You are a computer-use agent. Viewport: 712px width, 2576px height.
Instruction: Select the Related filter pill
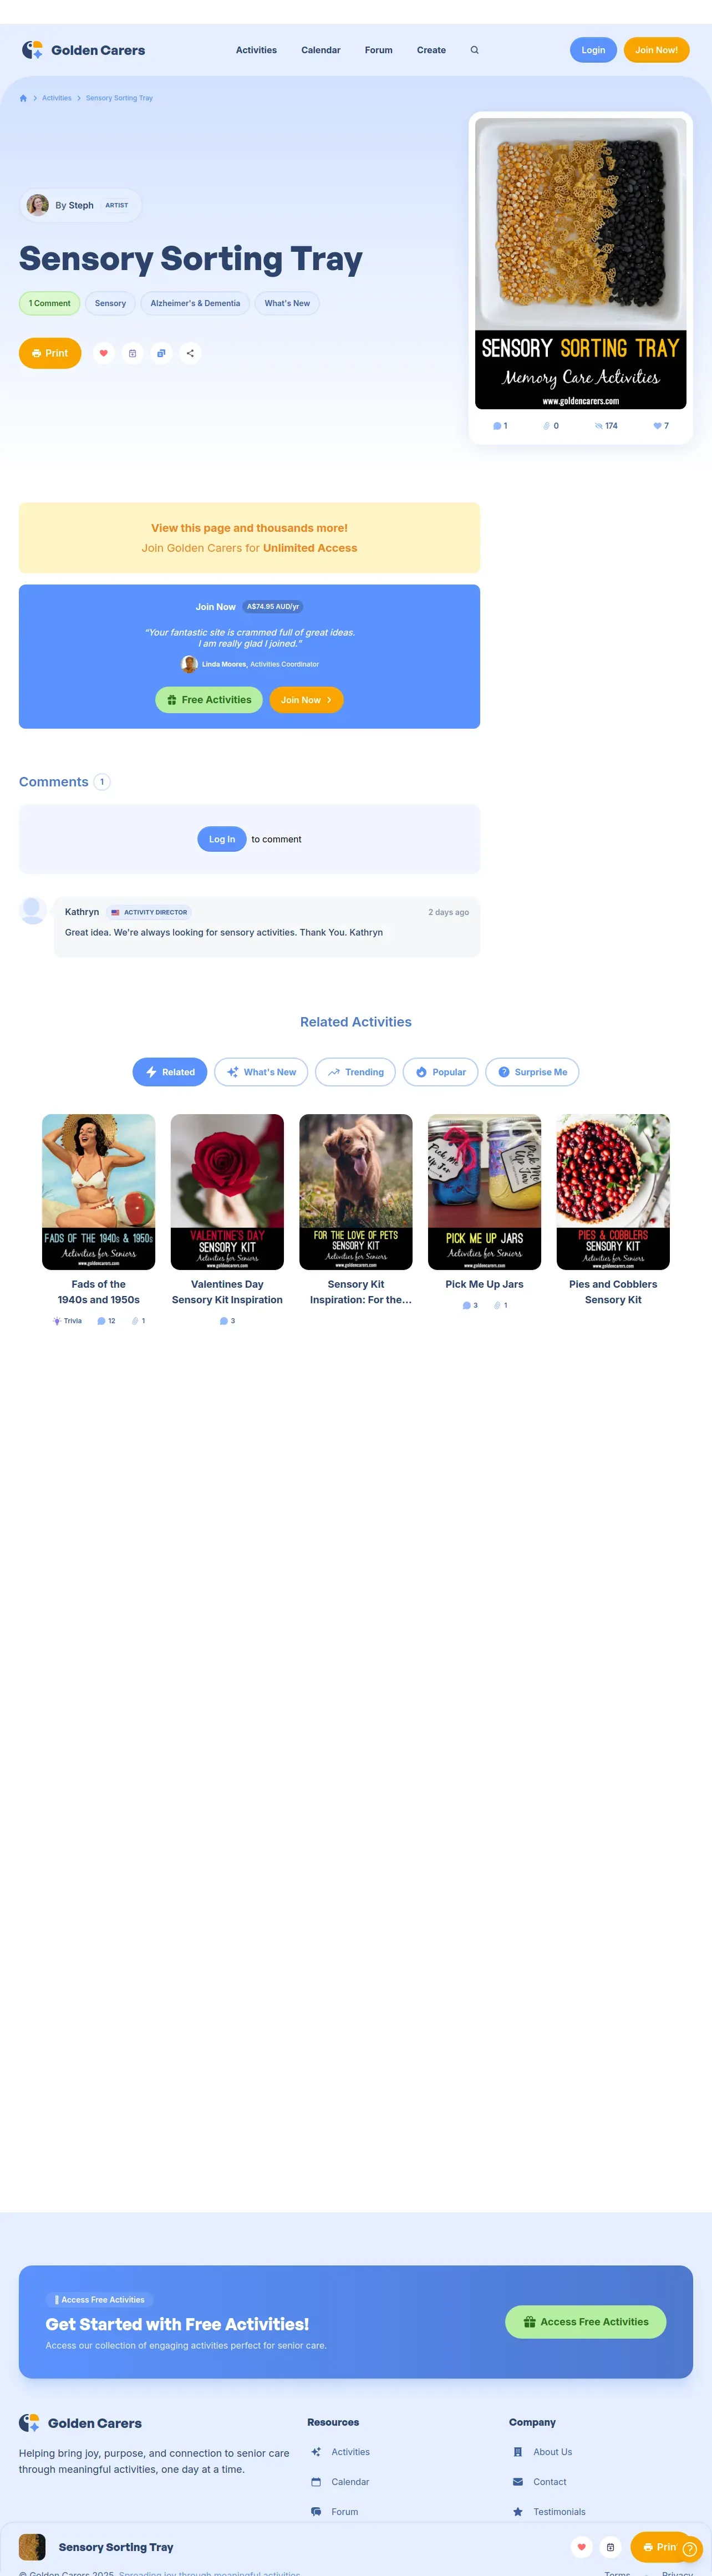(170, 1072)
